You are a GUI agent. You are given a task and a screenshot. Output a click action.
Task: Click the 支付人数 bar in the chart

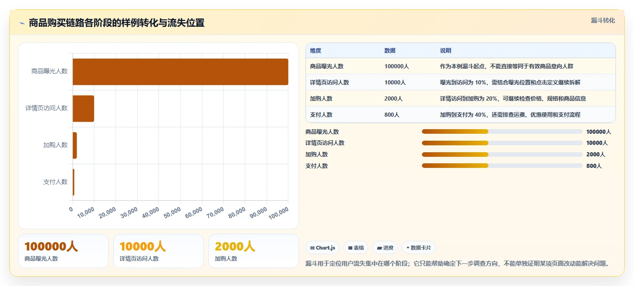pyautogui.click(x=73, y=182)
